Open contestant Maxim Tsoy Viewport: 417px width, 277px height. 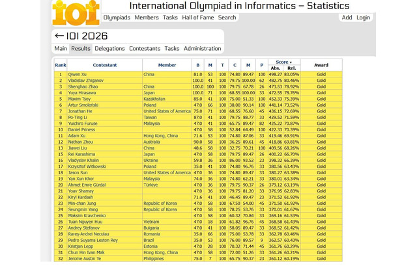coord(79,99)
